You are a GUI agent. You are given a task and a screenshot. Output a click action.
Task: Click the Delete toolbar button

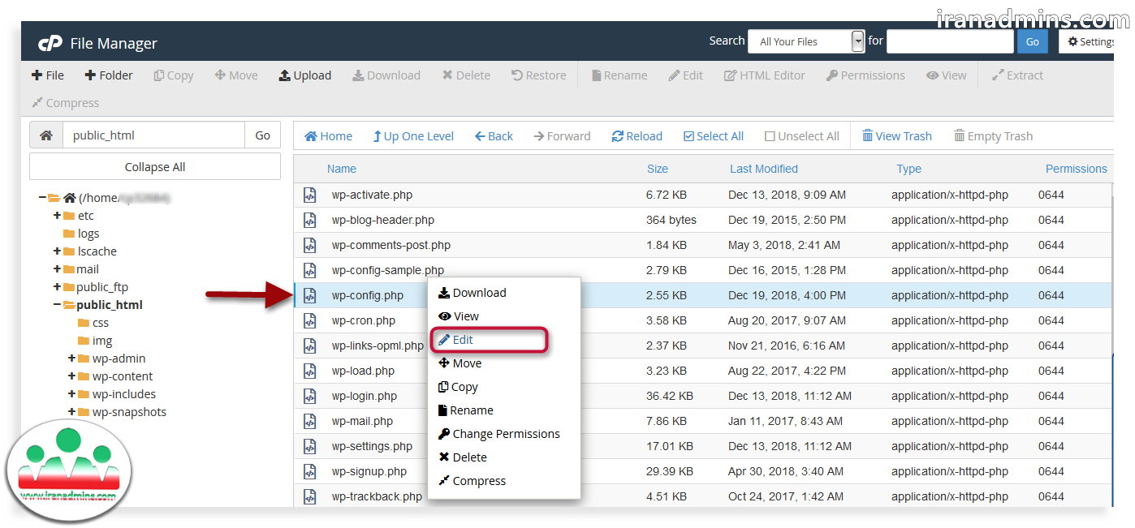[x=466, y=75]
